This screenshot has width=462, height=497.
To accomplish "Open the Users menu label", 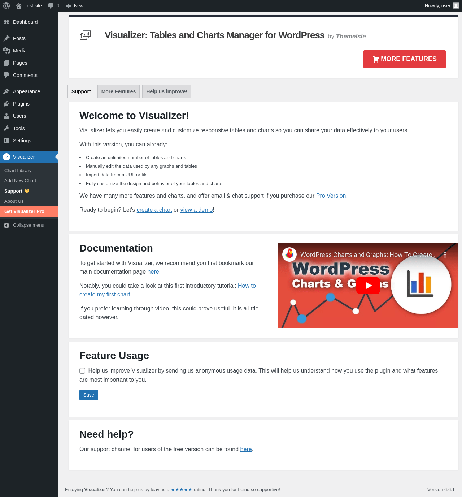I will pyautogui.click(x=19, y=116).
